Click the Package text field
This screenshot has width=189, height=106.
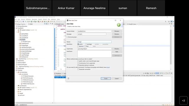click(x=92, y=34)
